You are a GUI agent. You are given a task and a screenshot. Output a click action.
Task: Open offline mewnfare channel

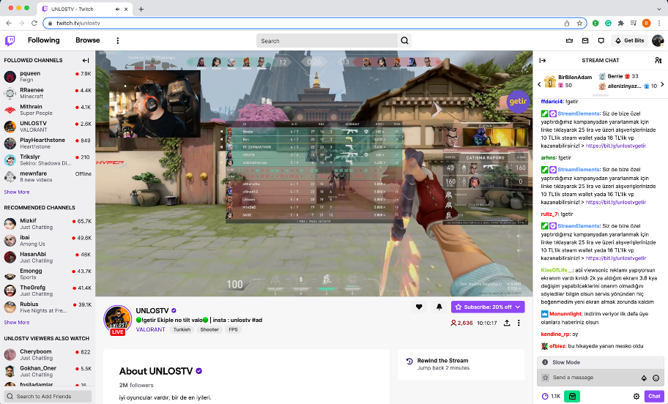48,176
